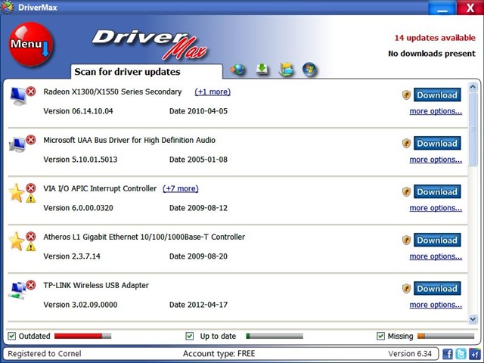Open the green arrow downloads icon
Image resolution: width=484 pixels, height=363 pixels.
(x=262, y=69)
